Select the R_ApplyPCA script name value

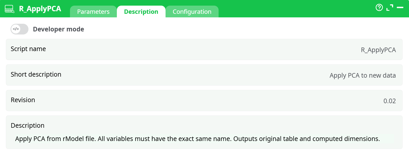(x=378, y=50)
